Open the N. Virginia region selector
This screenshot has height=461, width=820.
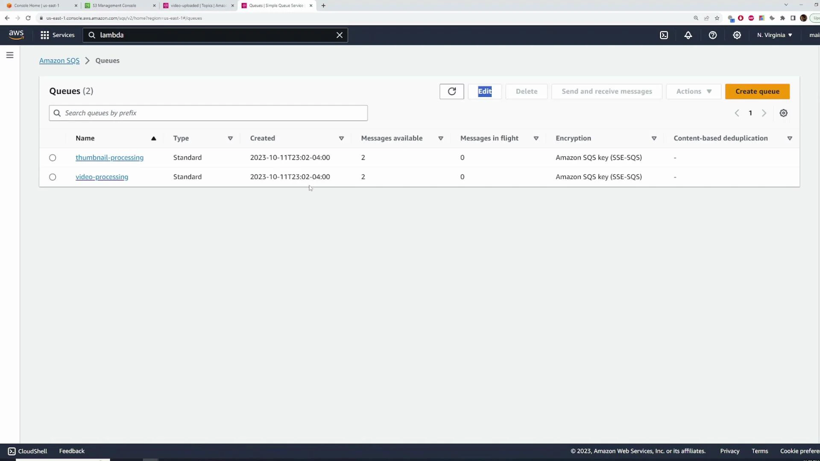774,35
